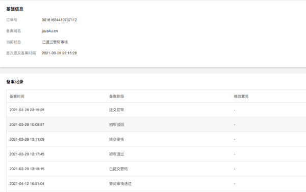The image size is (306, 192).
Task: Click the 备案记录 section heading
Action: click(15, 82)
